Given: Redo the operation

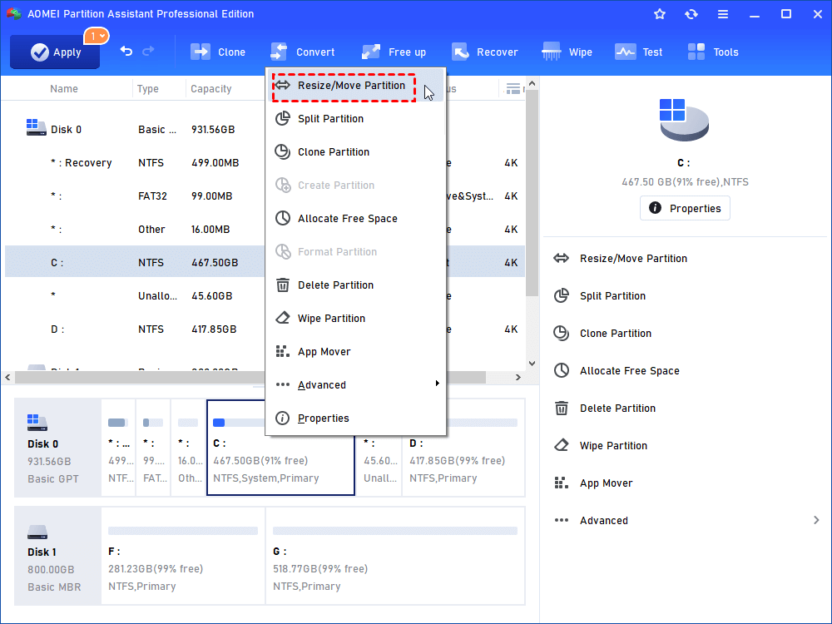Looking at the screenshot, I should [148, 51].
